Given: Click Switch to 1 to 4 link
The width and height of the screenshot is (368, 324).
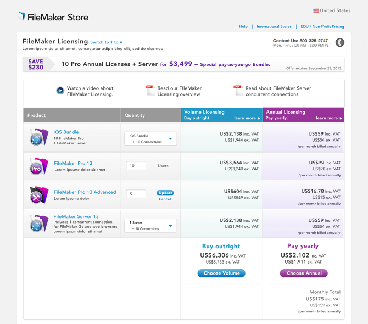Looking at the screenshot, I should tap(107, 42).
